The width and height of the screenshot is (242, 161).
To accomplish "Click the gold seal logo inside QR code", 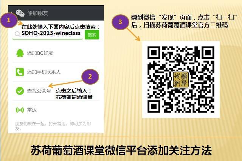I will (181, 79).
